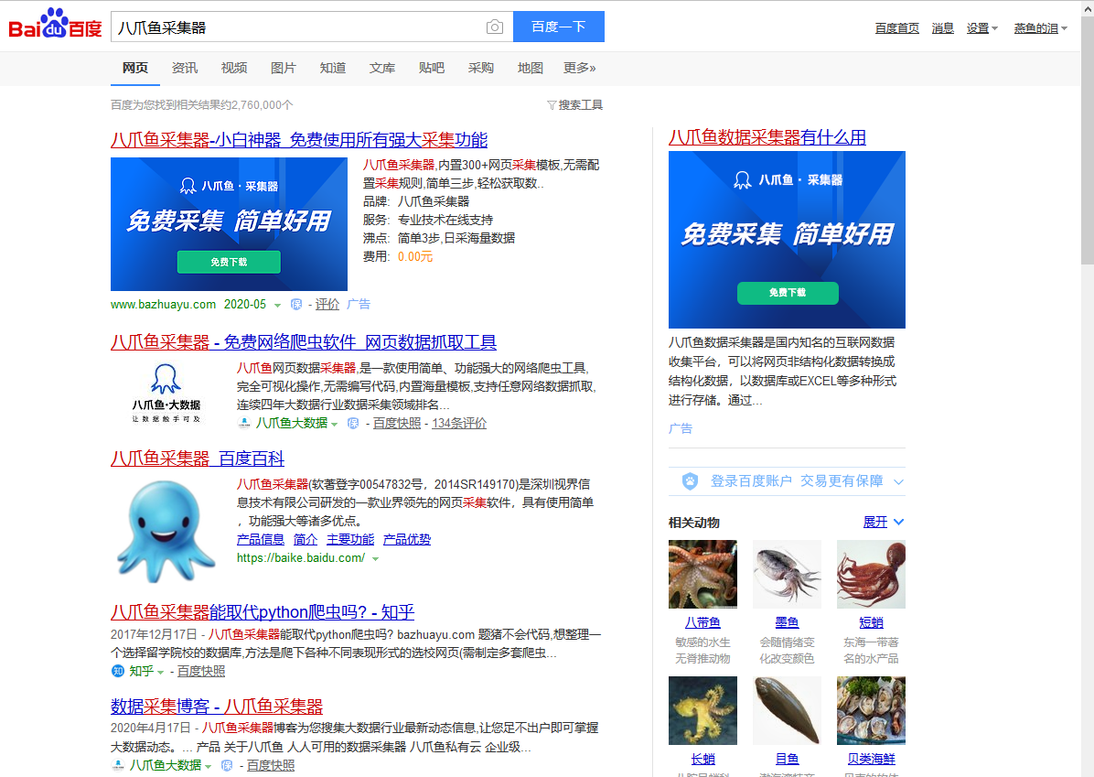Open the 产品优势 baike sublink

(407, 540)
